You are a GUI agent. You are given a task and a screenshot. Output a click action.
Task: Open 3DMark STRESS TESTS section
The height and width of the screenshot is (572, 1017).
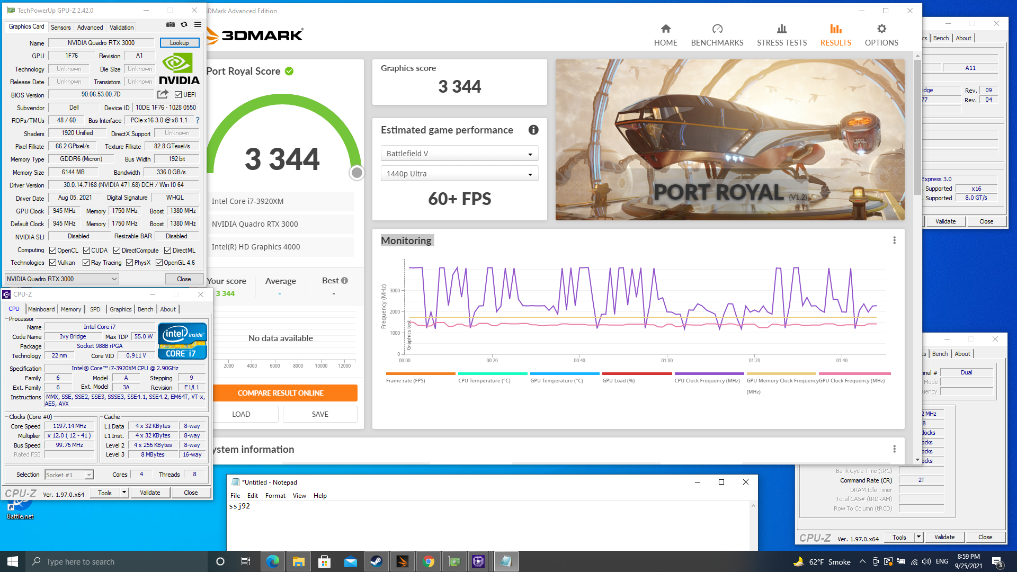pyautogui.click(x=782, y=35)
